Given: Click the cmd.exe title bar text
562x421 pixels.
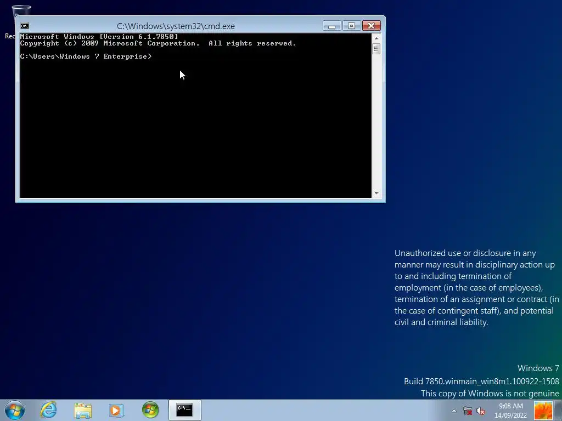Looking at the screenshot, I should [x=176, y=26].
